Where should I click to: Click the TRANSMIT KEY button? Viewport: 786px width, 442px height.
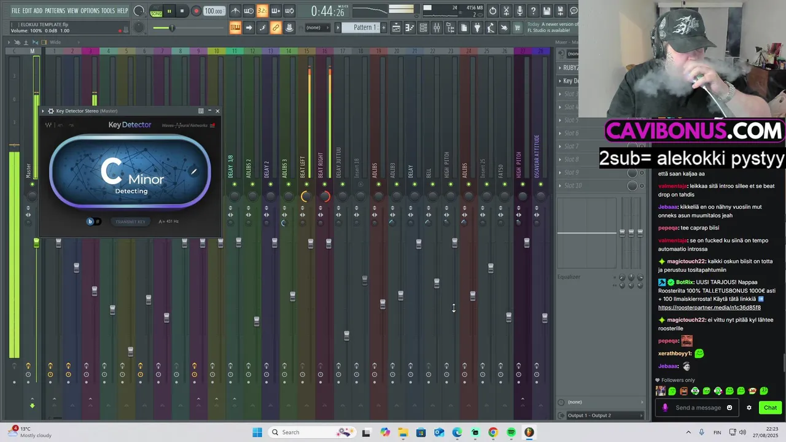click(x=131, y=222)
